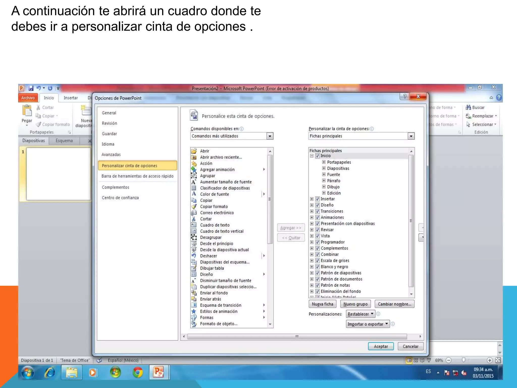Click the zoom slider handle in the status bar
Image resolution: width=517 pixels, height=388 pixels.
click(463, 360)
